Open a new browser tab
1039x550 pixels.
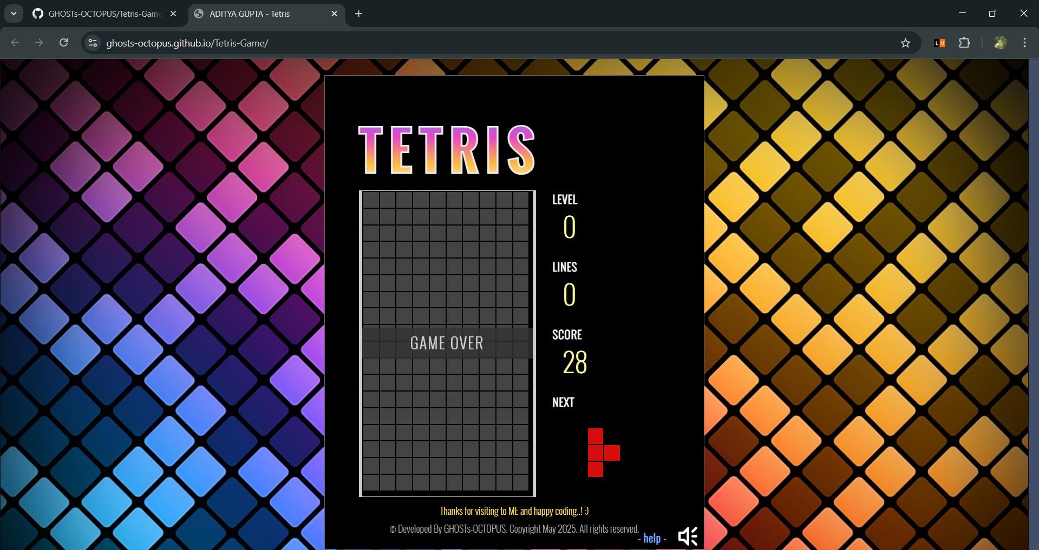358,14
